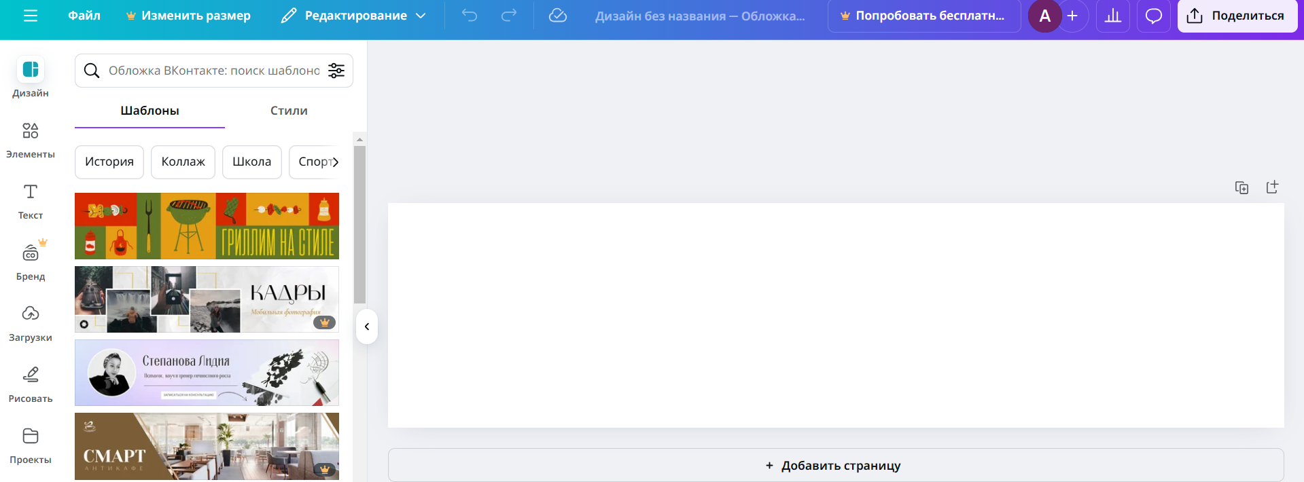Choose the Кадры photography template
Image resolution: width=1304 pixels, height=482 pixels.
pos(207,299)
